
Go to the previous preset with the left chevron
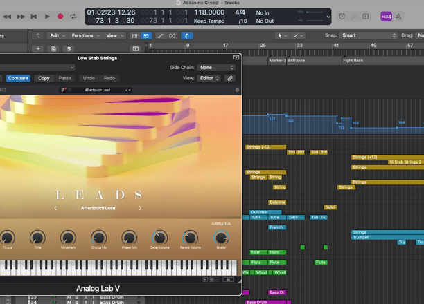point(55,208)
